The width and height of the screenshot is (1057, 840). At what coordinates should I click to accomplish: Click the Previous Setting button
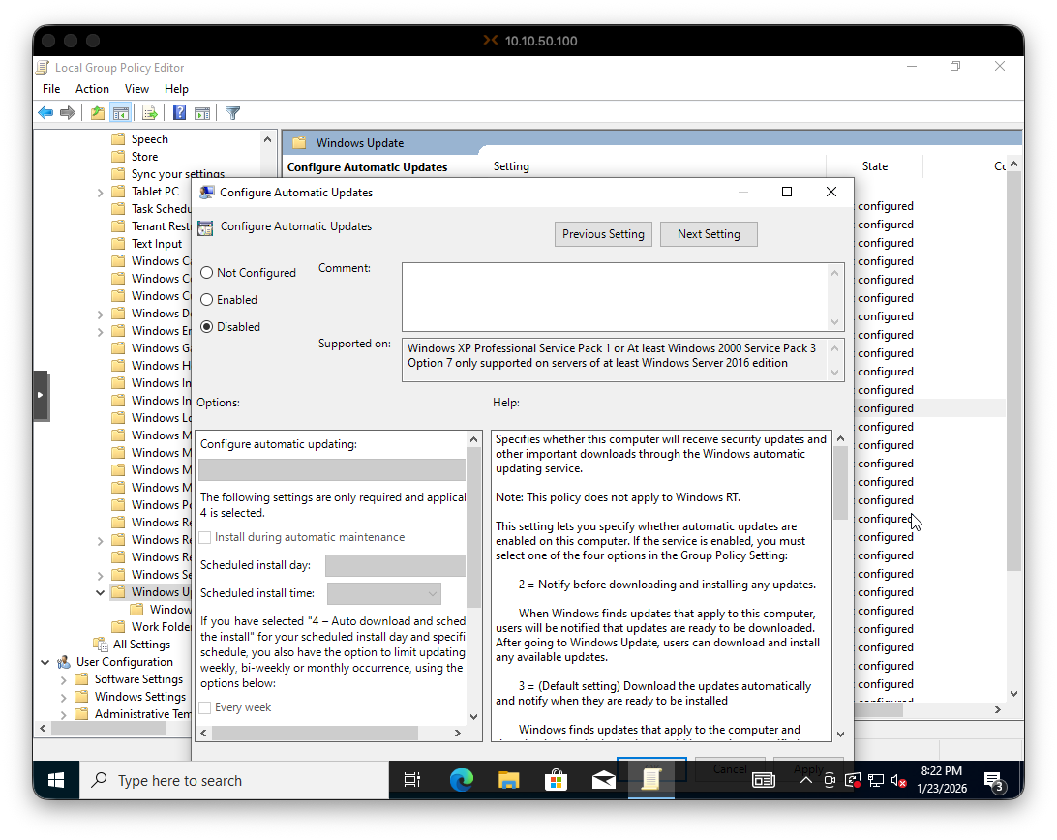603,234
